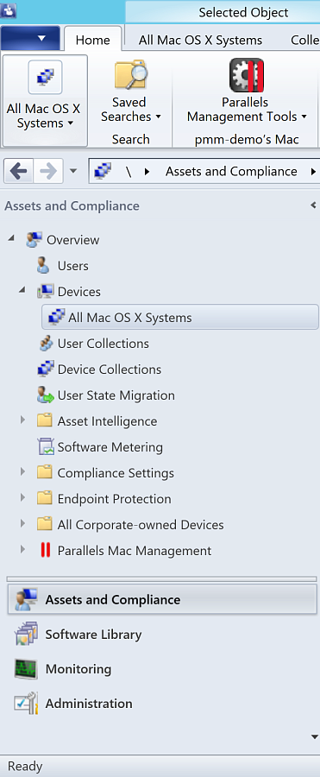Select the Users icon in the tree
Screen dimensions: 320x777
[44, 266]
